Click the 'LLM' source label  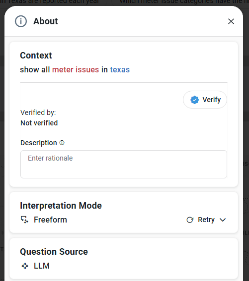(42, 266)
